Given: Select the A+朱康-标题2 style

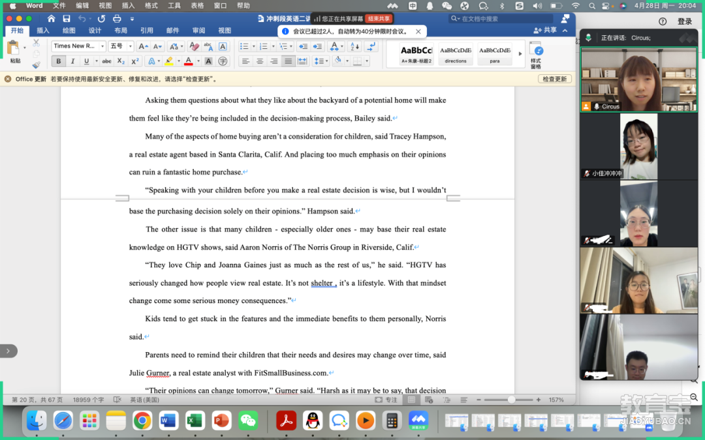Looking at the screenshot, I should (416, 54).
